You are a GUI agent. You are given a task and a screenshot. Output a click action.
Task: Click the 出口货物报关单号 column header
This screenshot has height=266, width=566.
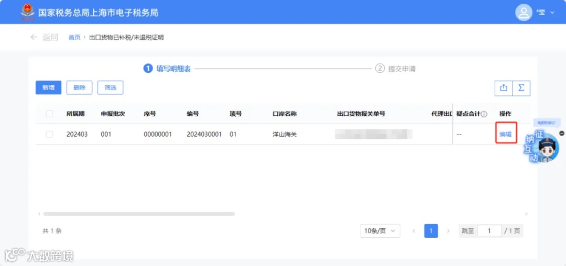pyautogui.click(x=361, y=114)
